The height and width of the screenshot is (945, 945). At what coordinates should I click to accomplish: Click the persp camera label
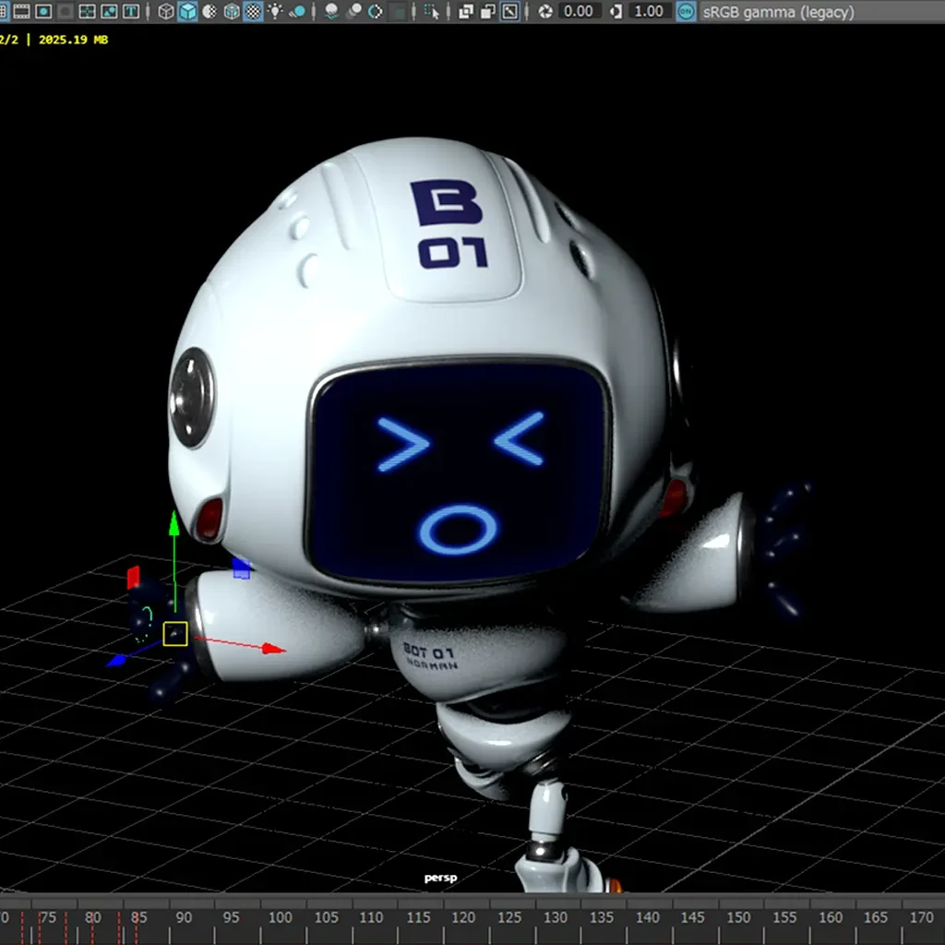(x=440, y=878)
